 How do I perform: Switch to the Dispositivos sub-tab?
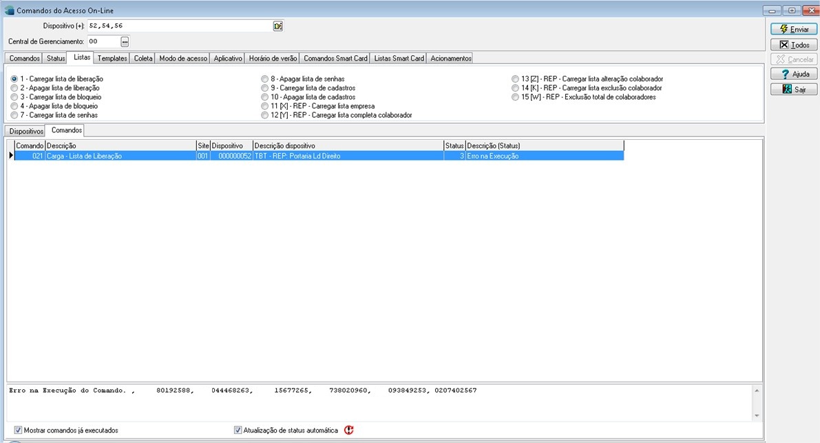(x=26, y=130)
